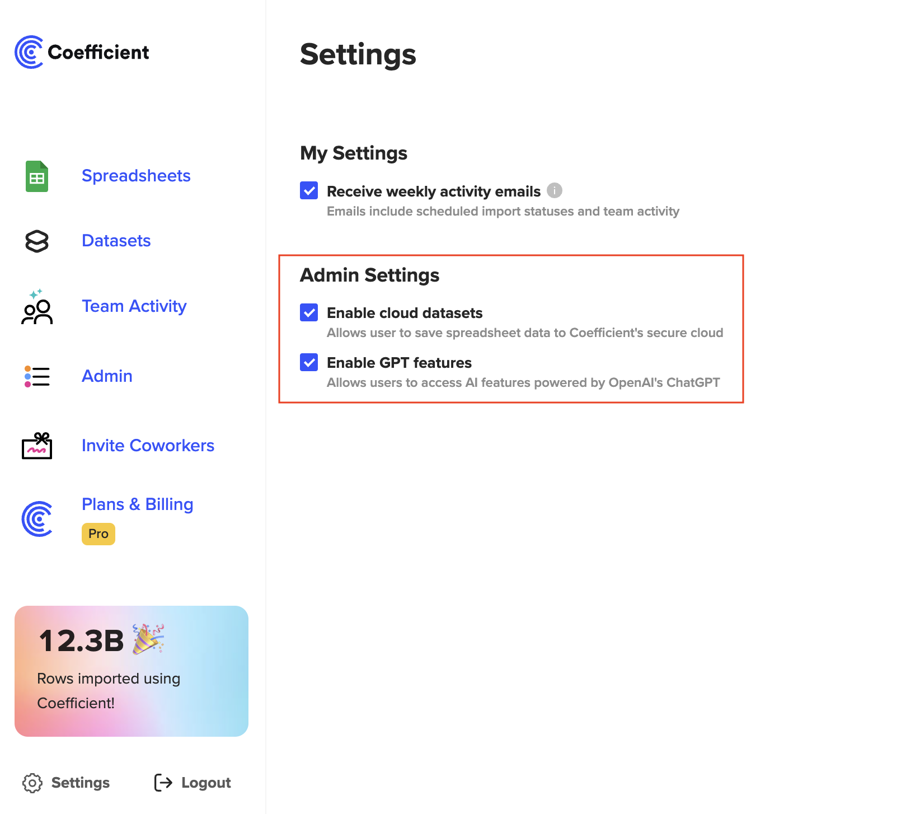The width and height of the screenshot is (920, 814).
Task: Select the Datasets stack icon
Action: pos(36,241)
